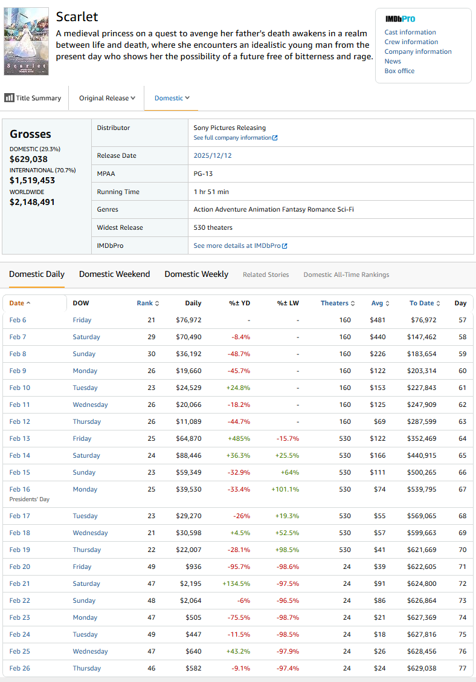Screen dimensions: 476x682
Task: Click the 2025/12/12 release date link
Action: 213,155
